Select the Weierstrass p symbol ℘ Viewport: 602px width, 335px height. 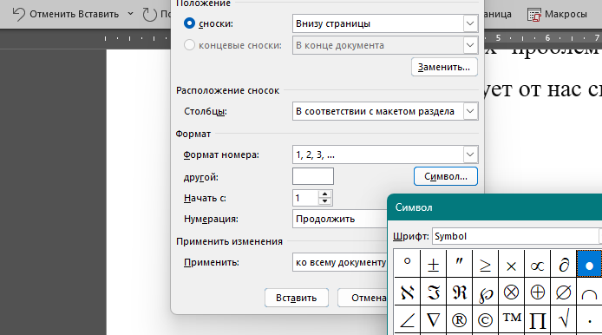tap(485, 292)
